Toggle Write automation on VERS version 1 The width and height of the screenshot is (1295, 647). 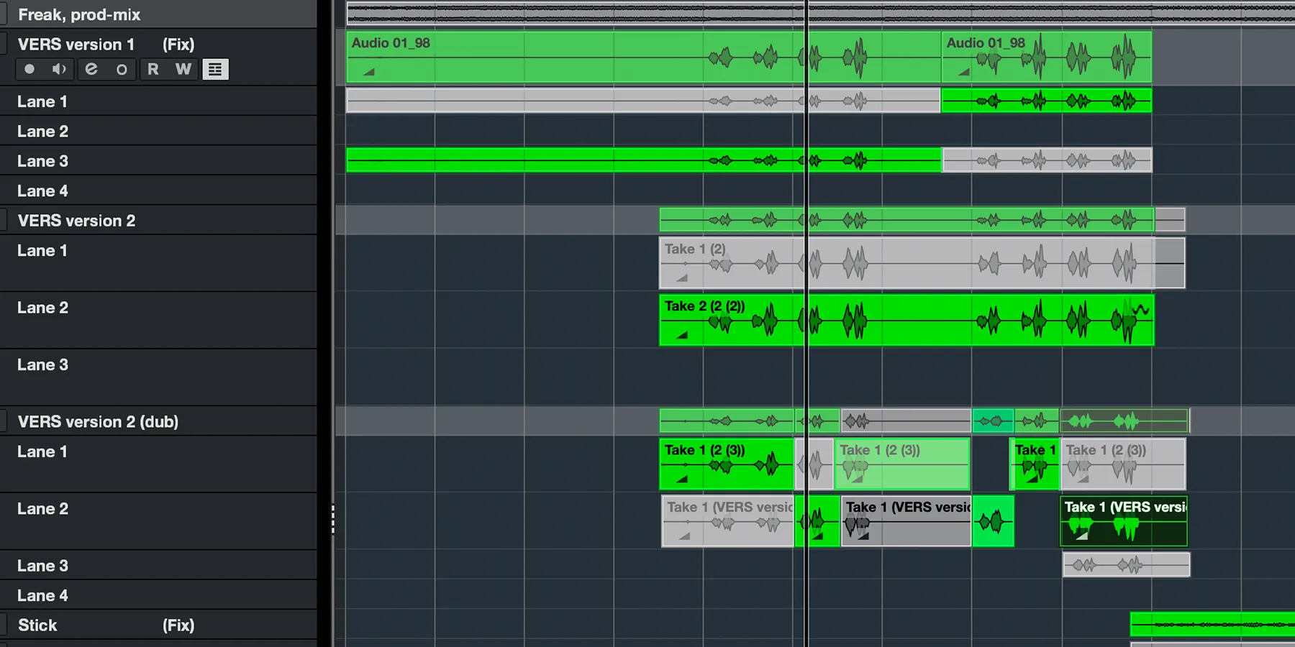click(x=183, y=70)
